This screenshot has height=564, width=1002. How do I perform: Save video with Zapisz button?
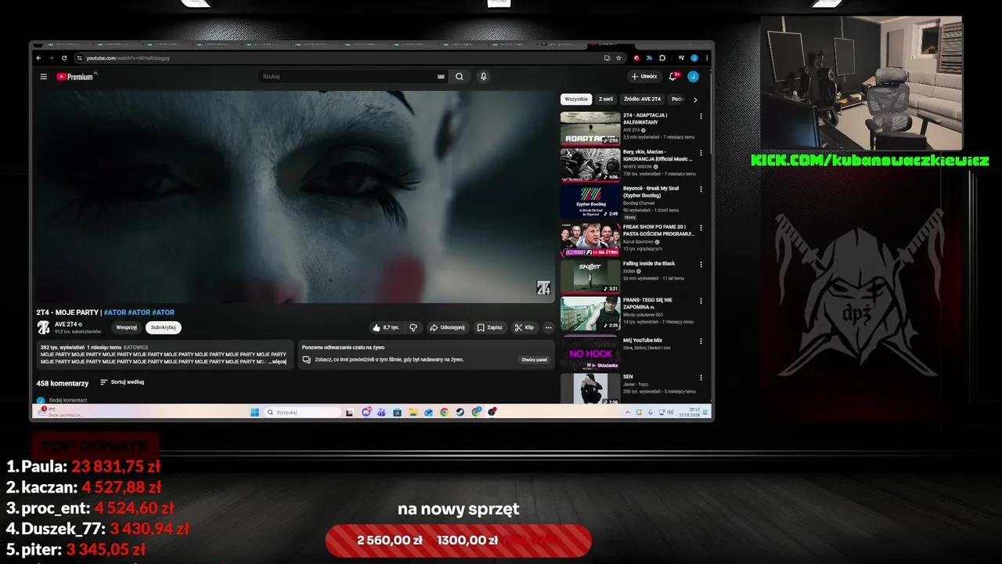coord(490,327)
